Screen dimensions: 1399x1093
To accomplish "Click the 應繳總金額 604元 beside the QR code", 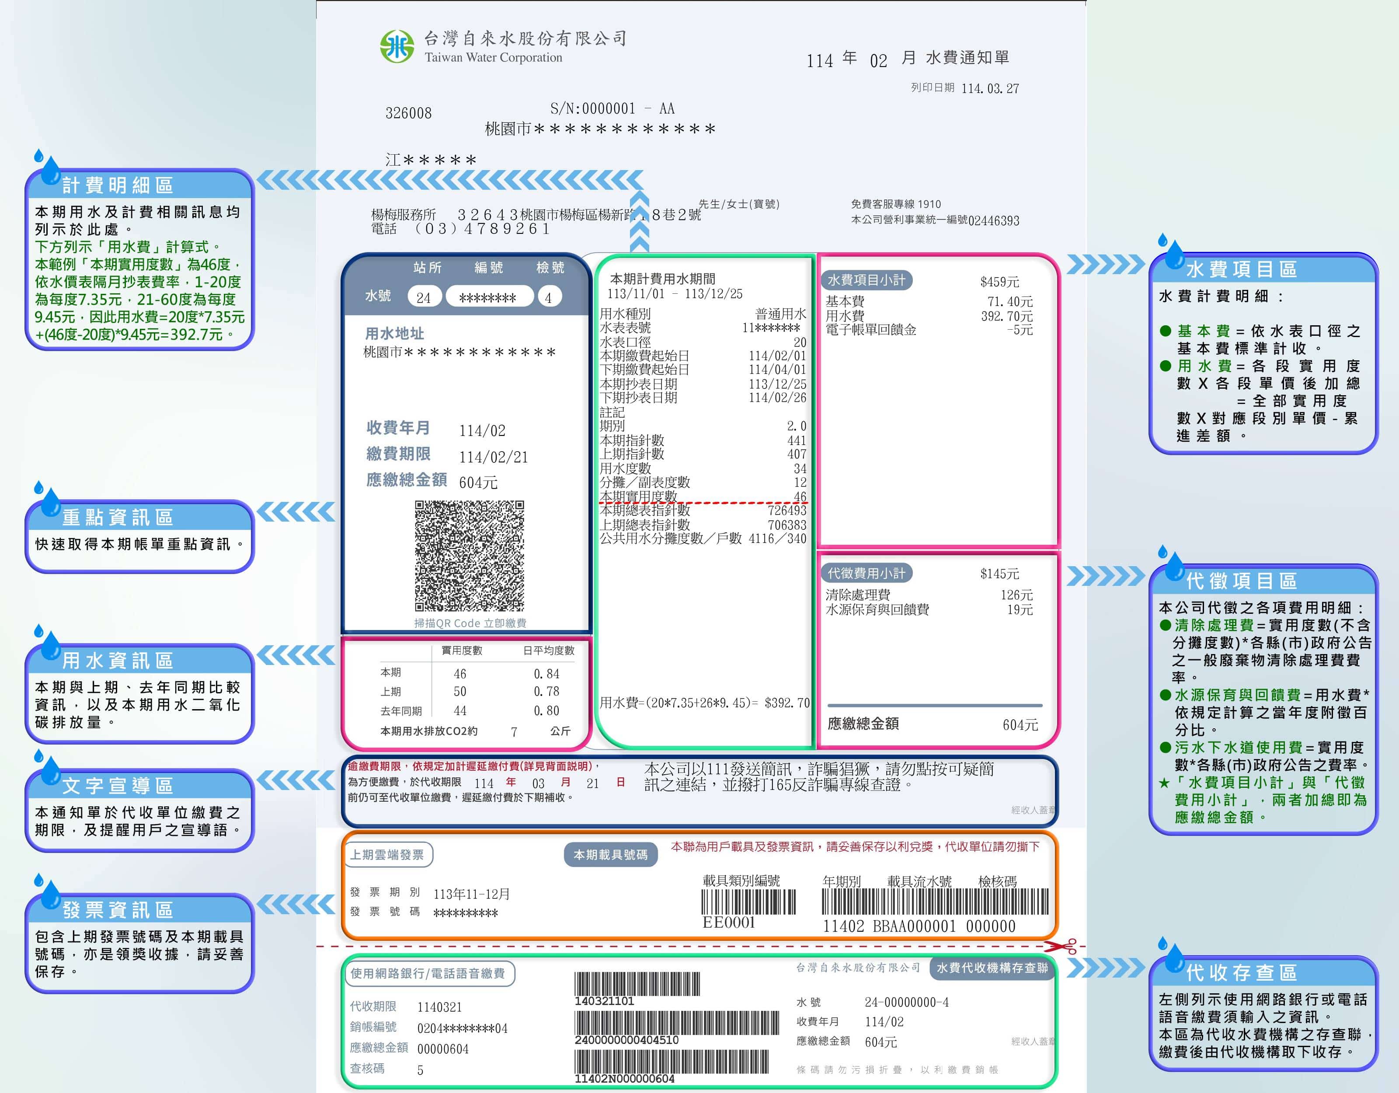I will click(x=478, y=482).
